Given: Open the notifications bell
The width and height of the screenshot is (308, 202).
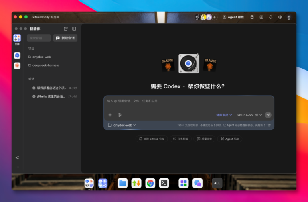Looking at the screenshot, I should click(271, 17).
